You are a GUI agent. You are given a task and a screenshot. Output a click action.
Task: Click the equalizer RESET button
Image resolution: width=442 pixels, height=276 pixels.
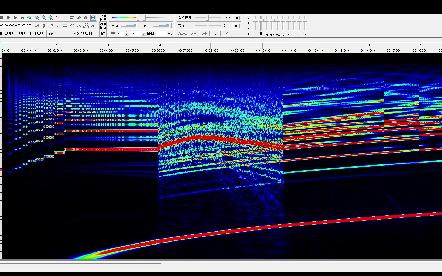(248, 18)
